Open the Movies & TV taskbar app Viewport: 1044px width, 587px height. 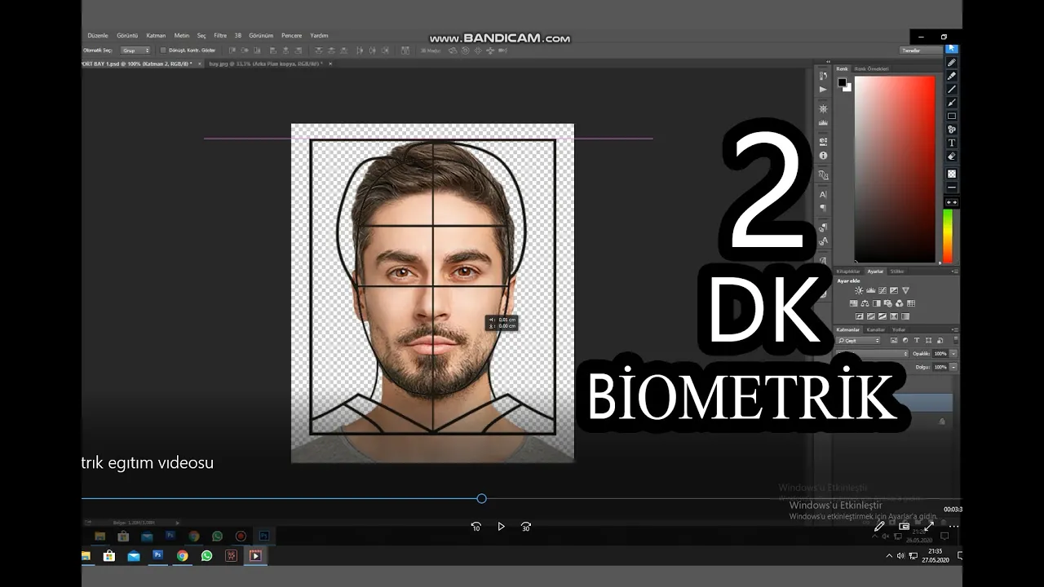click(x=255, y=556)
